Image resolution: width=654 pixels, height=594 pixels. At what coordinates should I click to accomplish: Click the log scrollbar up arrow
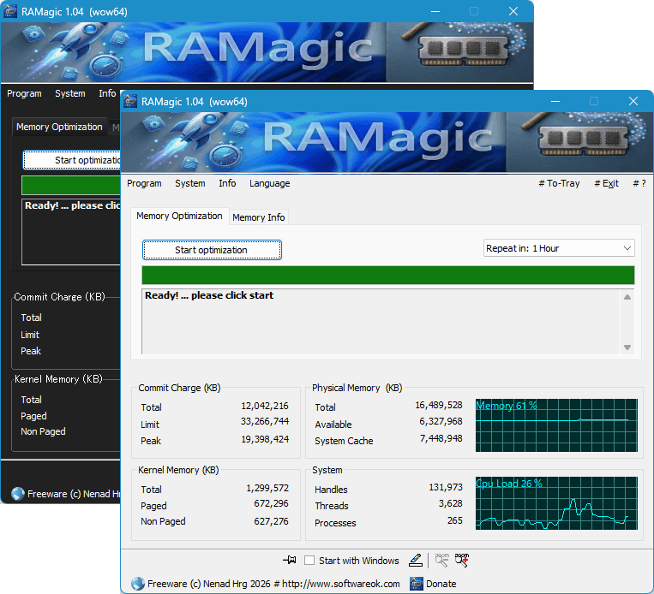point(627,297)
